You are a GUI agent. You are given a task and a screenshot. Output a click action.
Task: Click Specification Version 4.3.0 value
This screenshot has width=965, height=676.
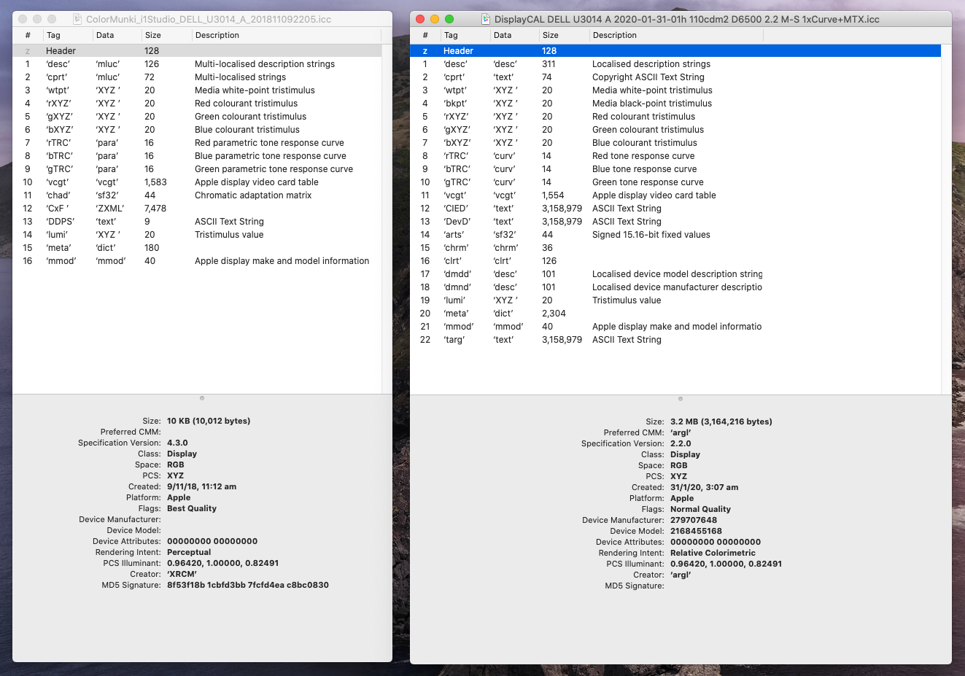point(177,443)
